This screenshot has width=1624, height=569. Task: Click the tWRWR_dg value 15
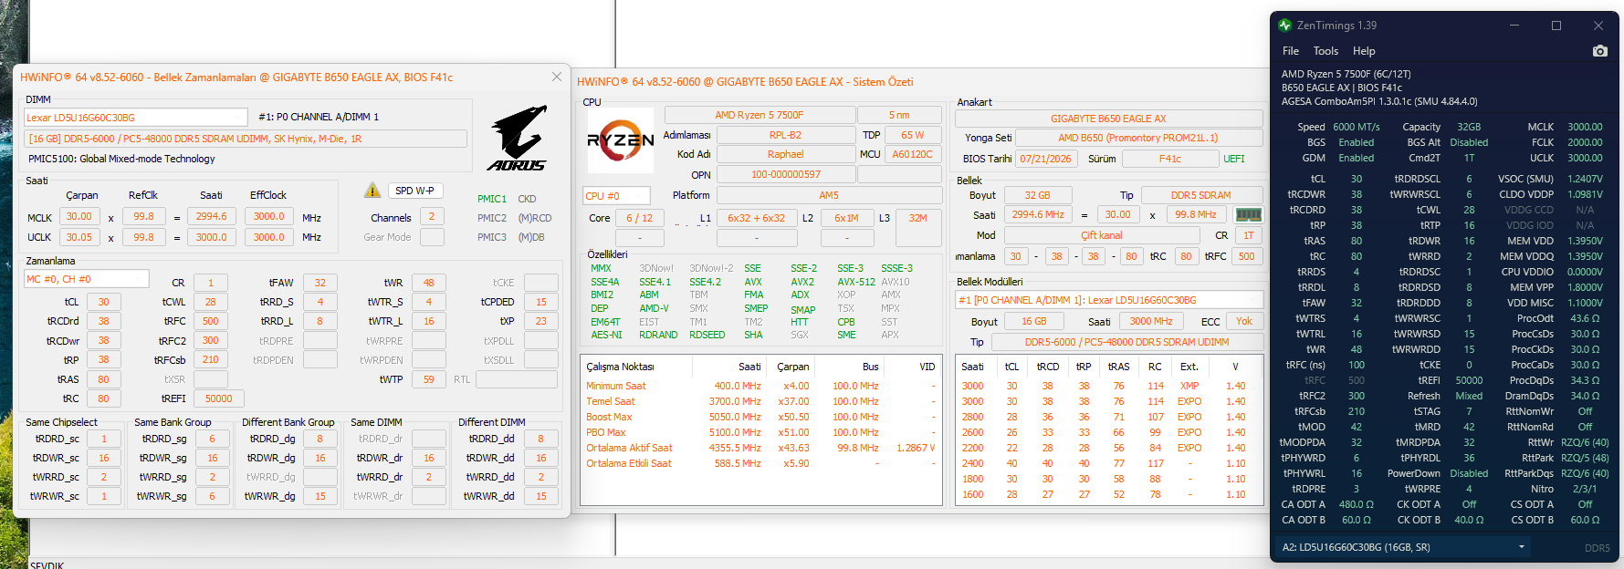click(320, 496)
